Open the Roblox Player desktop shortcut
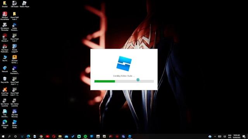Viewport: 248px width, 139px height. click(24, 4)
